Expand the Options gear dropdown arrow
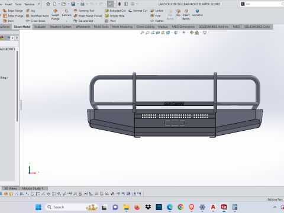This screenshot has height=213, width=284. coord(137,4)
